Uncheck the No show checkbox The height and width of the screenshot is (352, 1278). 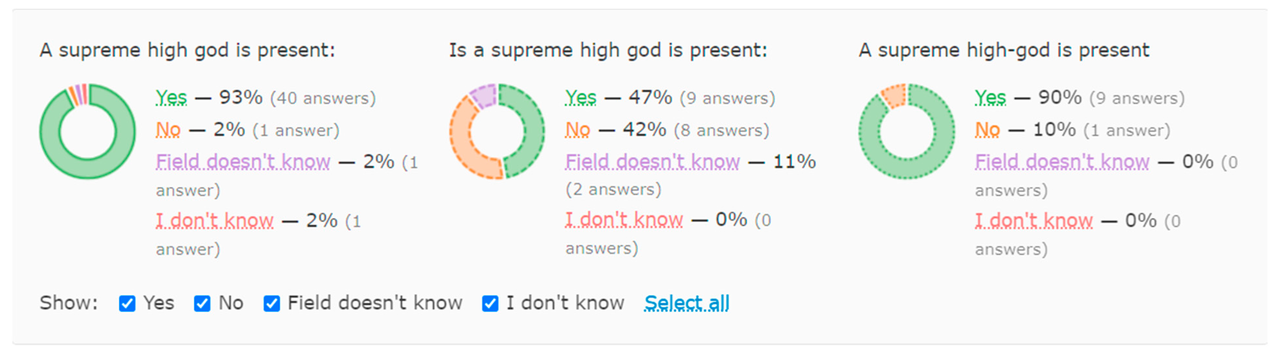(202, 304)
